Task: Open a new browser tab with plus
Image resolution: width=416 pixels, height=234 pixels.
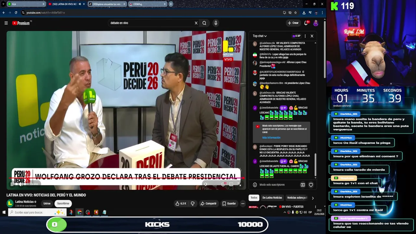Action: coord(171,4)
